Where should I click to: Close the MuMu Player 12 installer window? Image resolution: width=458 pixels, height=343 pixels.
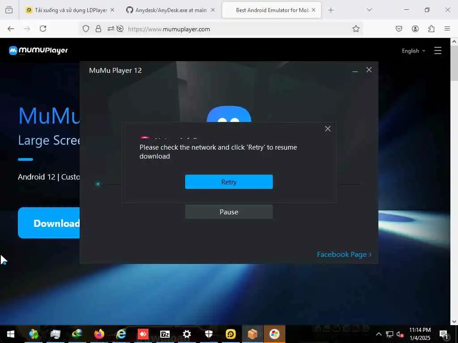369,70
